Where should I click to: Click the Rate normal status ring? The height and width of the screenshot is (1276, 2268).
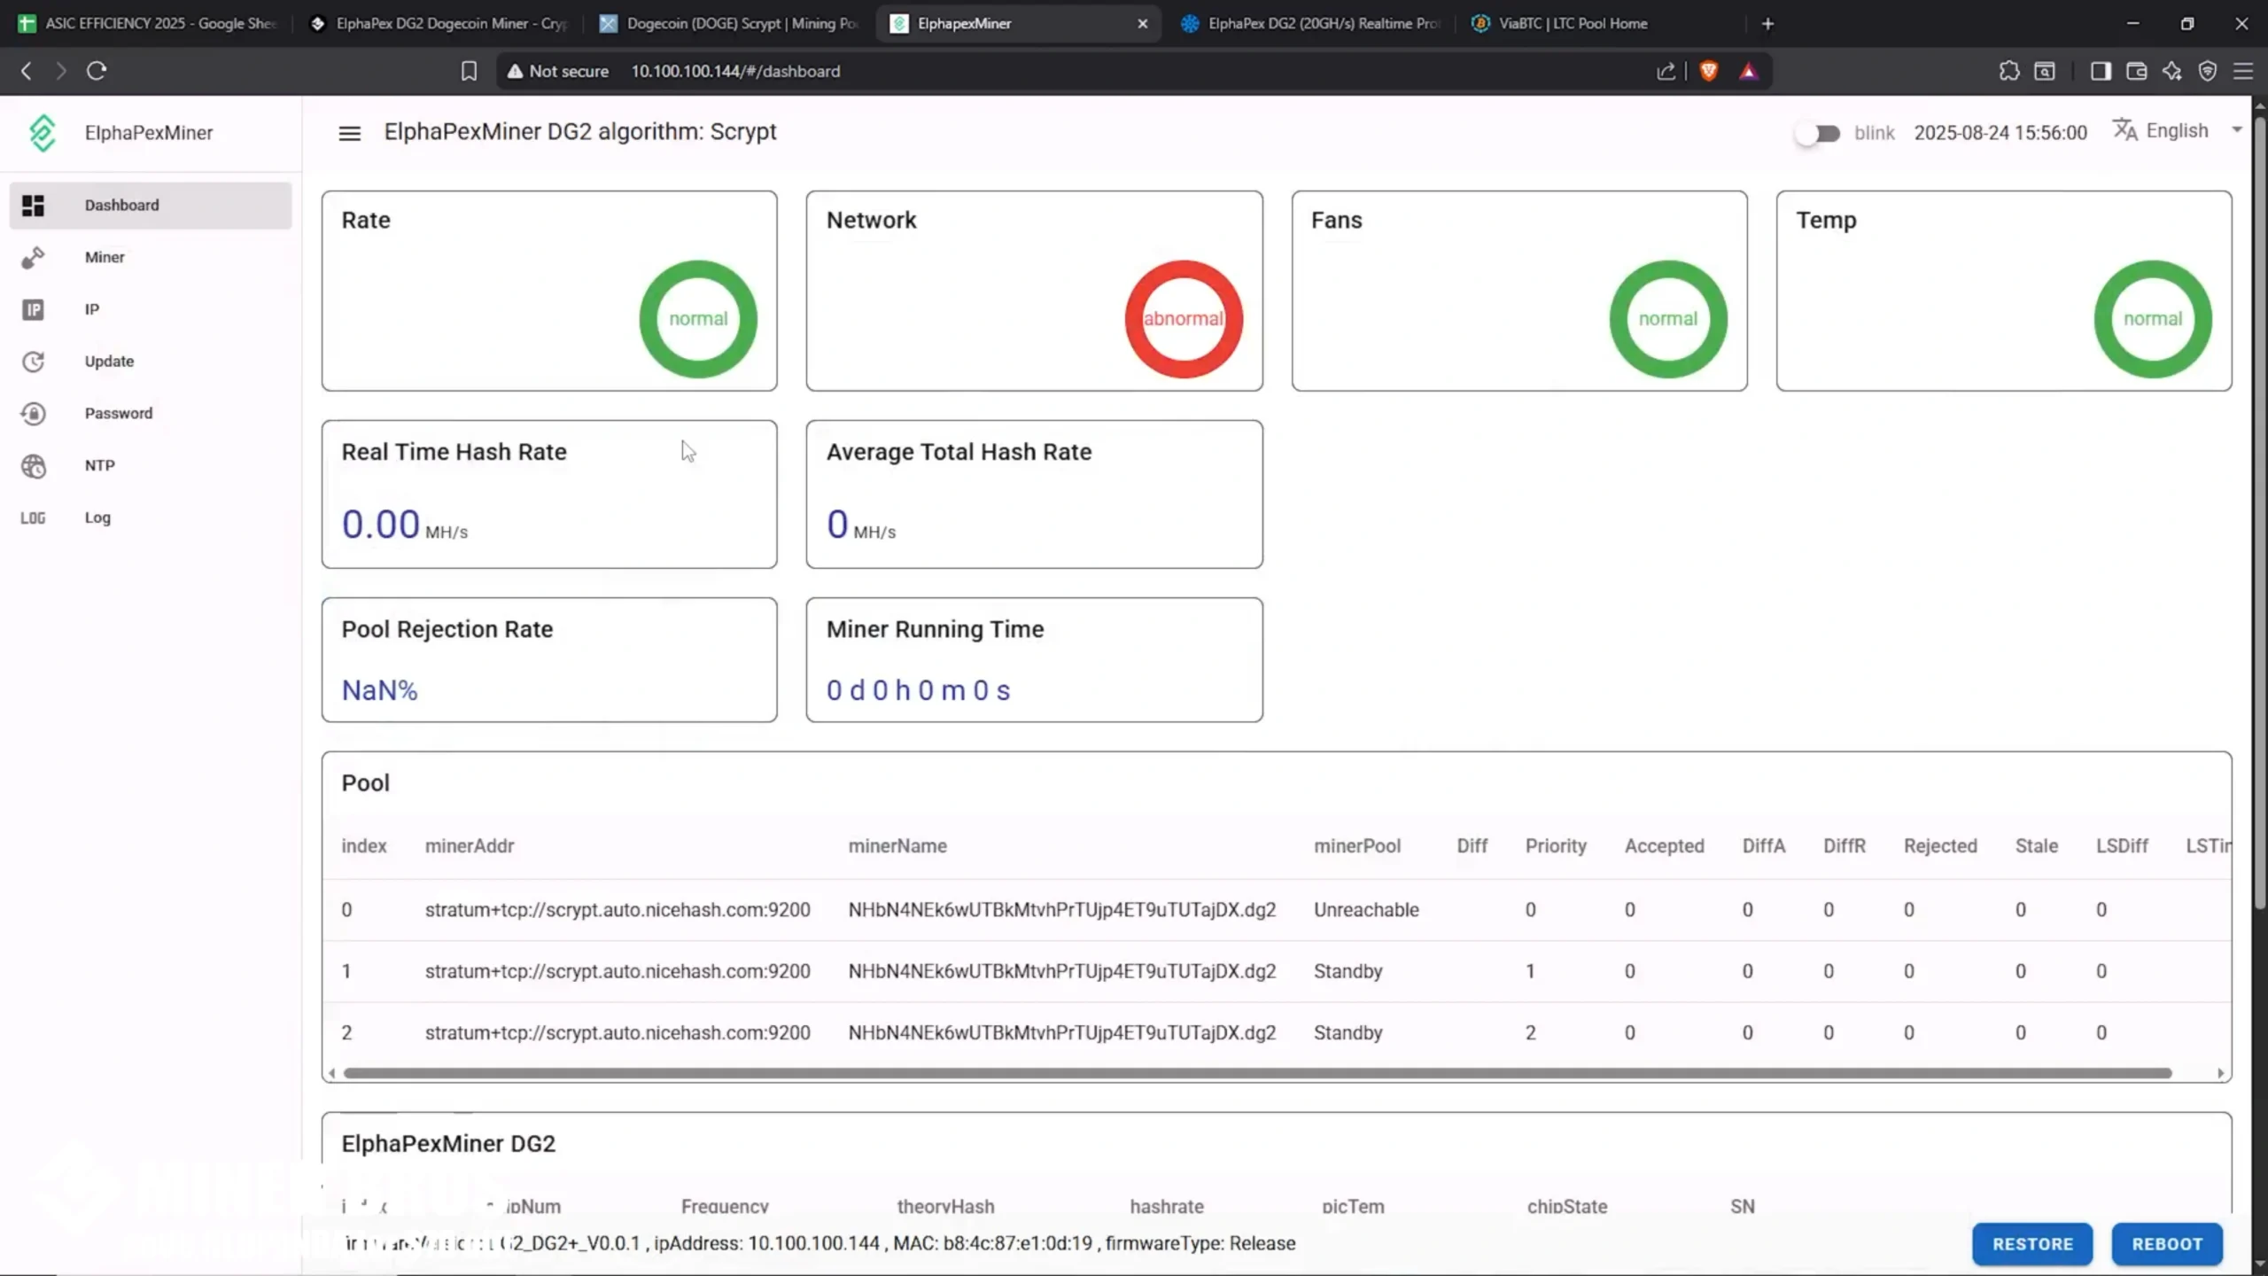tap(698, 319)
